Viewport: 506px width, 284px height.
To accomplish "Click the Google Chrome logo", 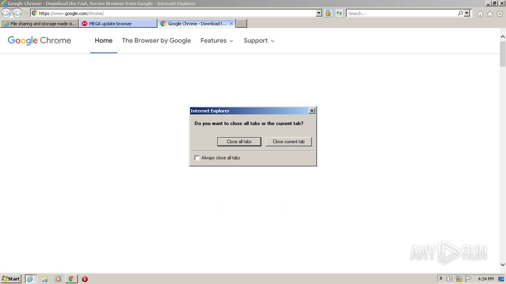I will 39,41.
